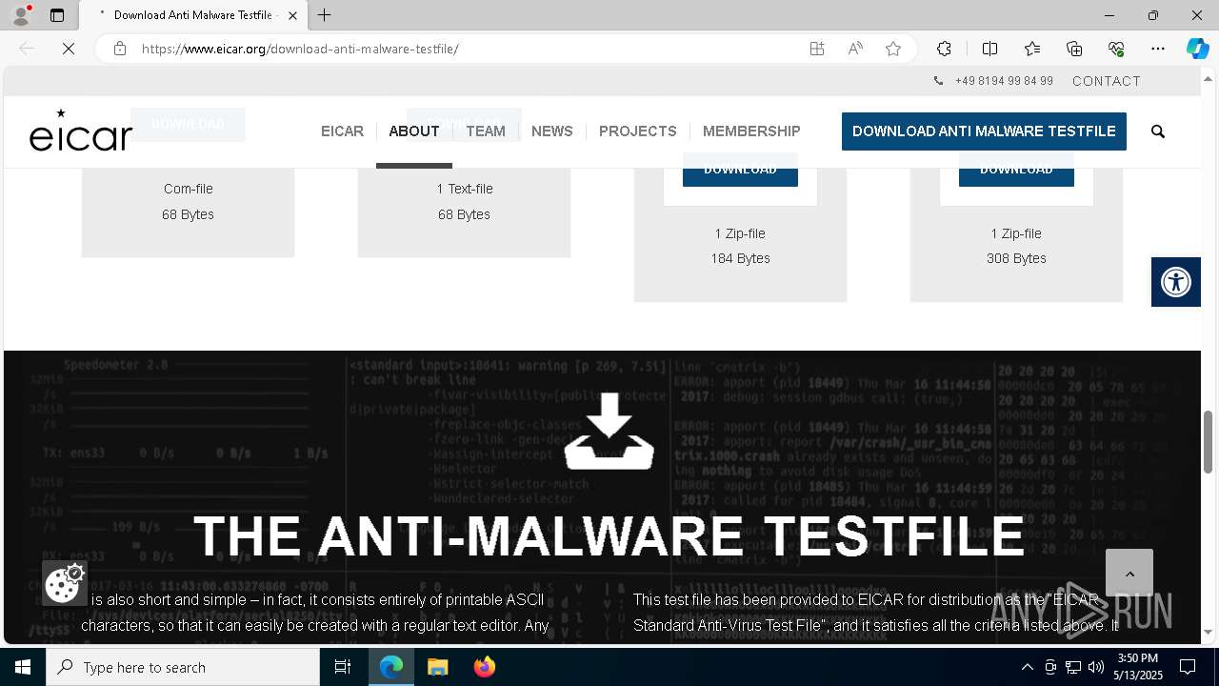1219x686 pixels.
Task: View site information lock icon
Action: 120,49
